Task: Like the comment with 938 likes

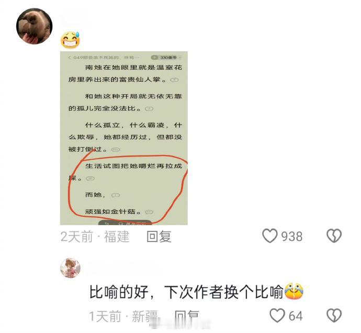Action: (x=270, y=236)
